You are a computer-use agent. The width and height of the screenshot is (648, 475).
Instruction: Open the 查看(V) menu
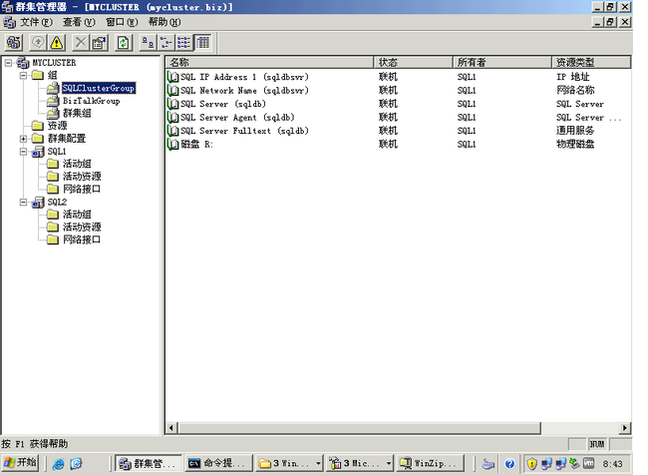79,22
